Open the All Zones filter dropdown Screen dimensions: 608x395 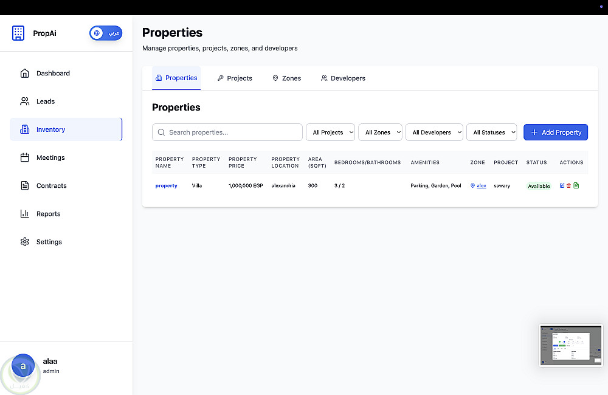[381, 132]
